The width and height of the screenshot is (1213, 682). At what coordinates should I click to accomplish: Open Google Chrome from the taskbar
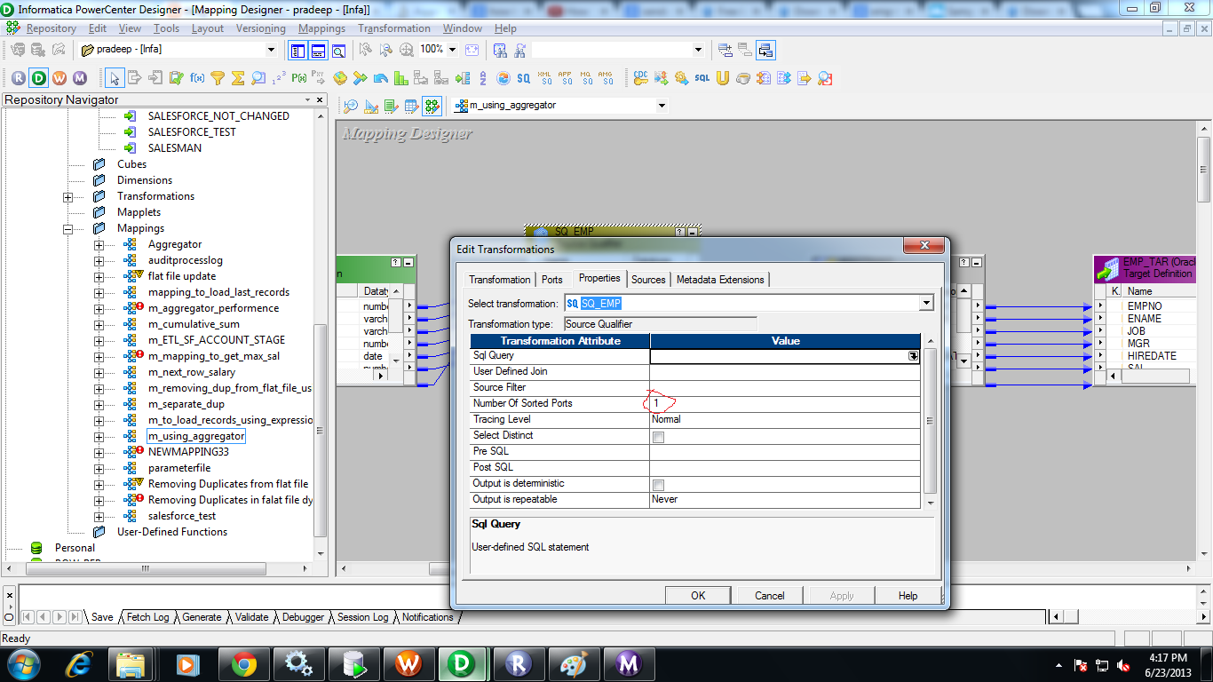[x=243, y=663]
